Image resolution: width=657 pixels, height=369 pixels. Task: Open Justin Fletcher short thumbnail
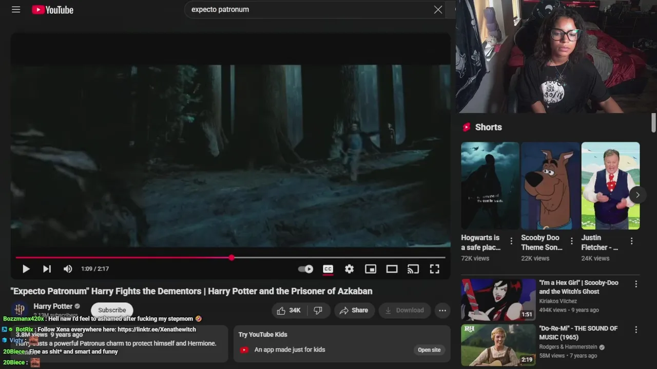(610, 186)
